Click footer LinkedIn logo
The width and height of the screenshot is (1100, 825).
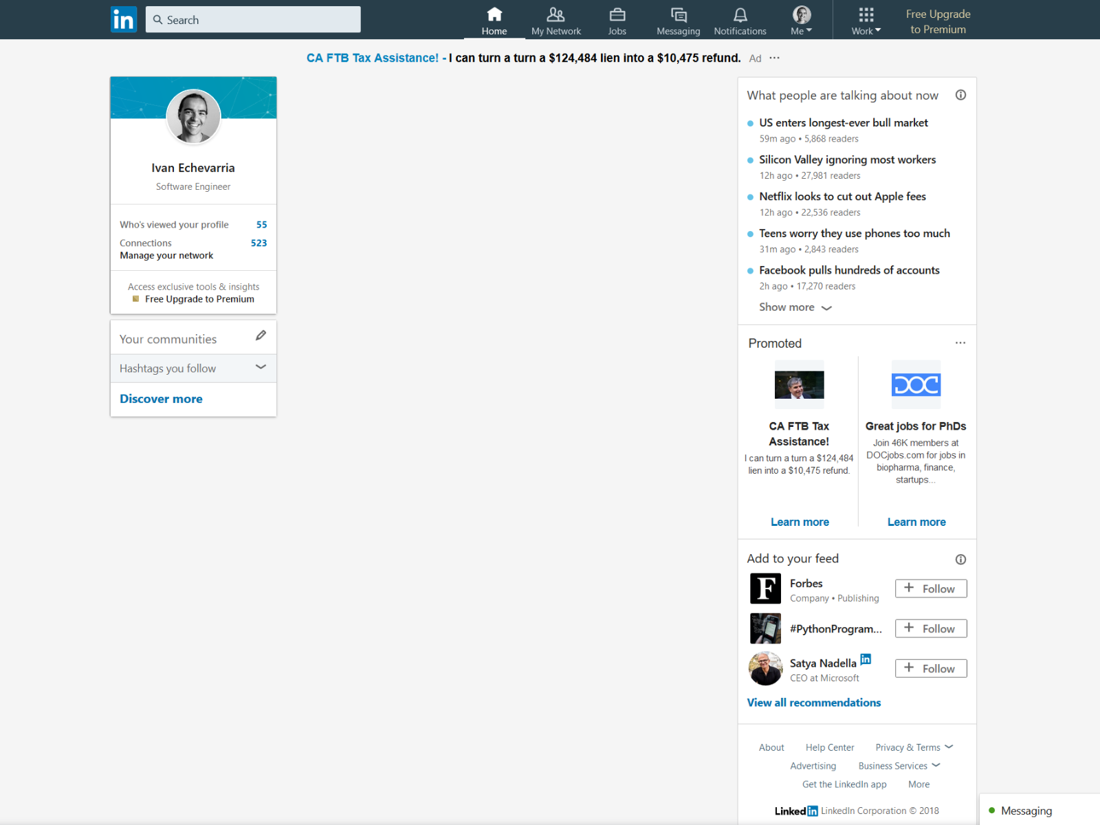(796, 811)
